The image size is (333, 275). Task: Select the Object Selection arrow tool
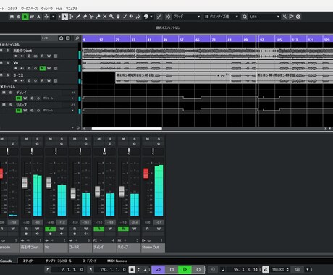click(x=64, y=17)
